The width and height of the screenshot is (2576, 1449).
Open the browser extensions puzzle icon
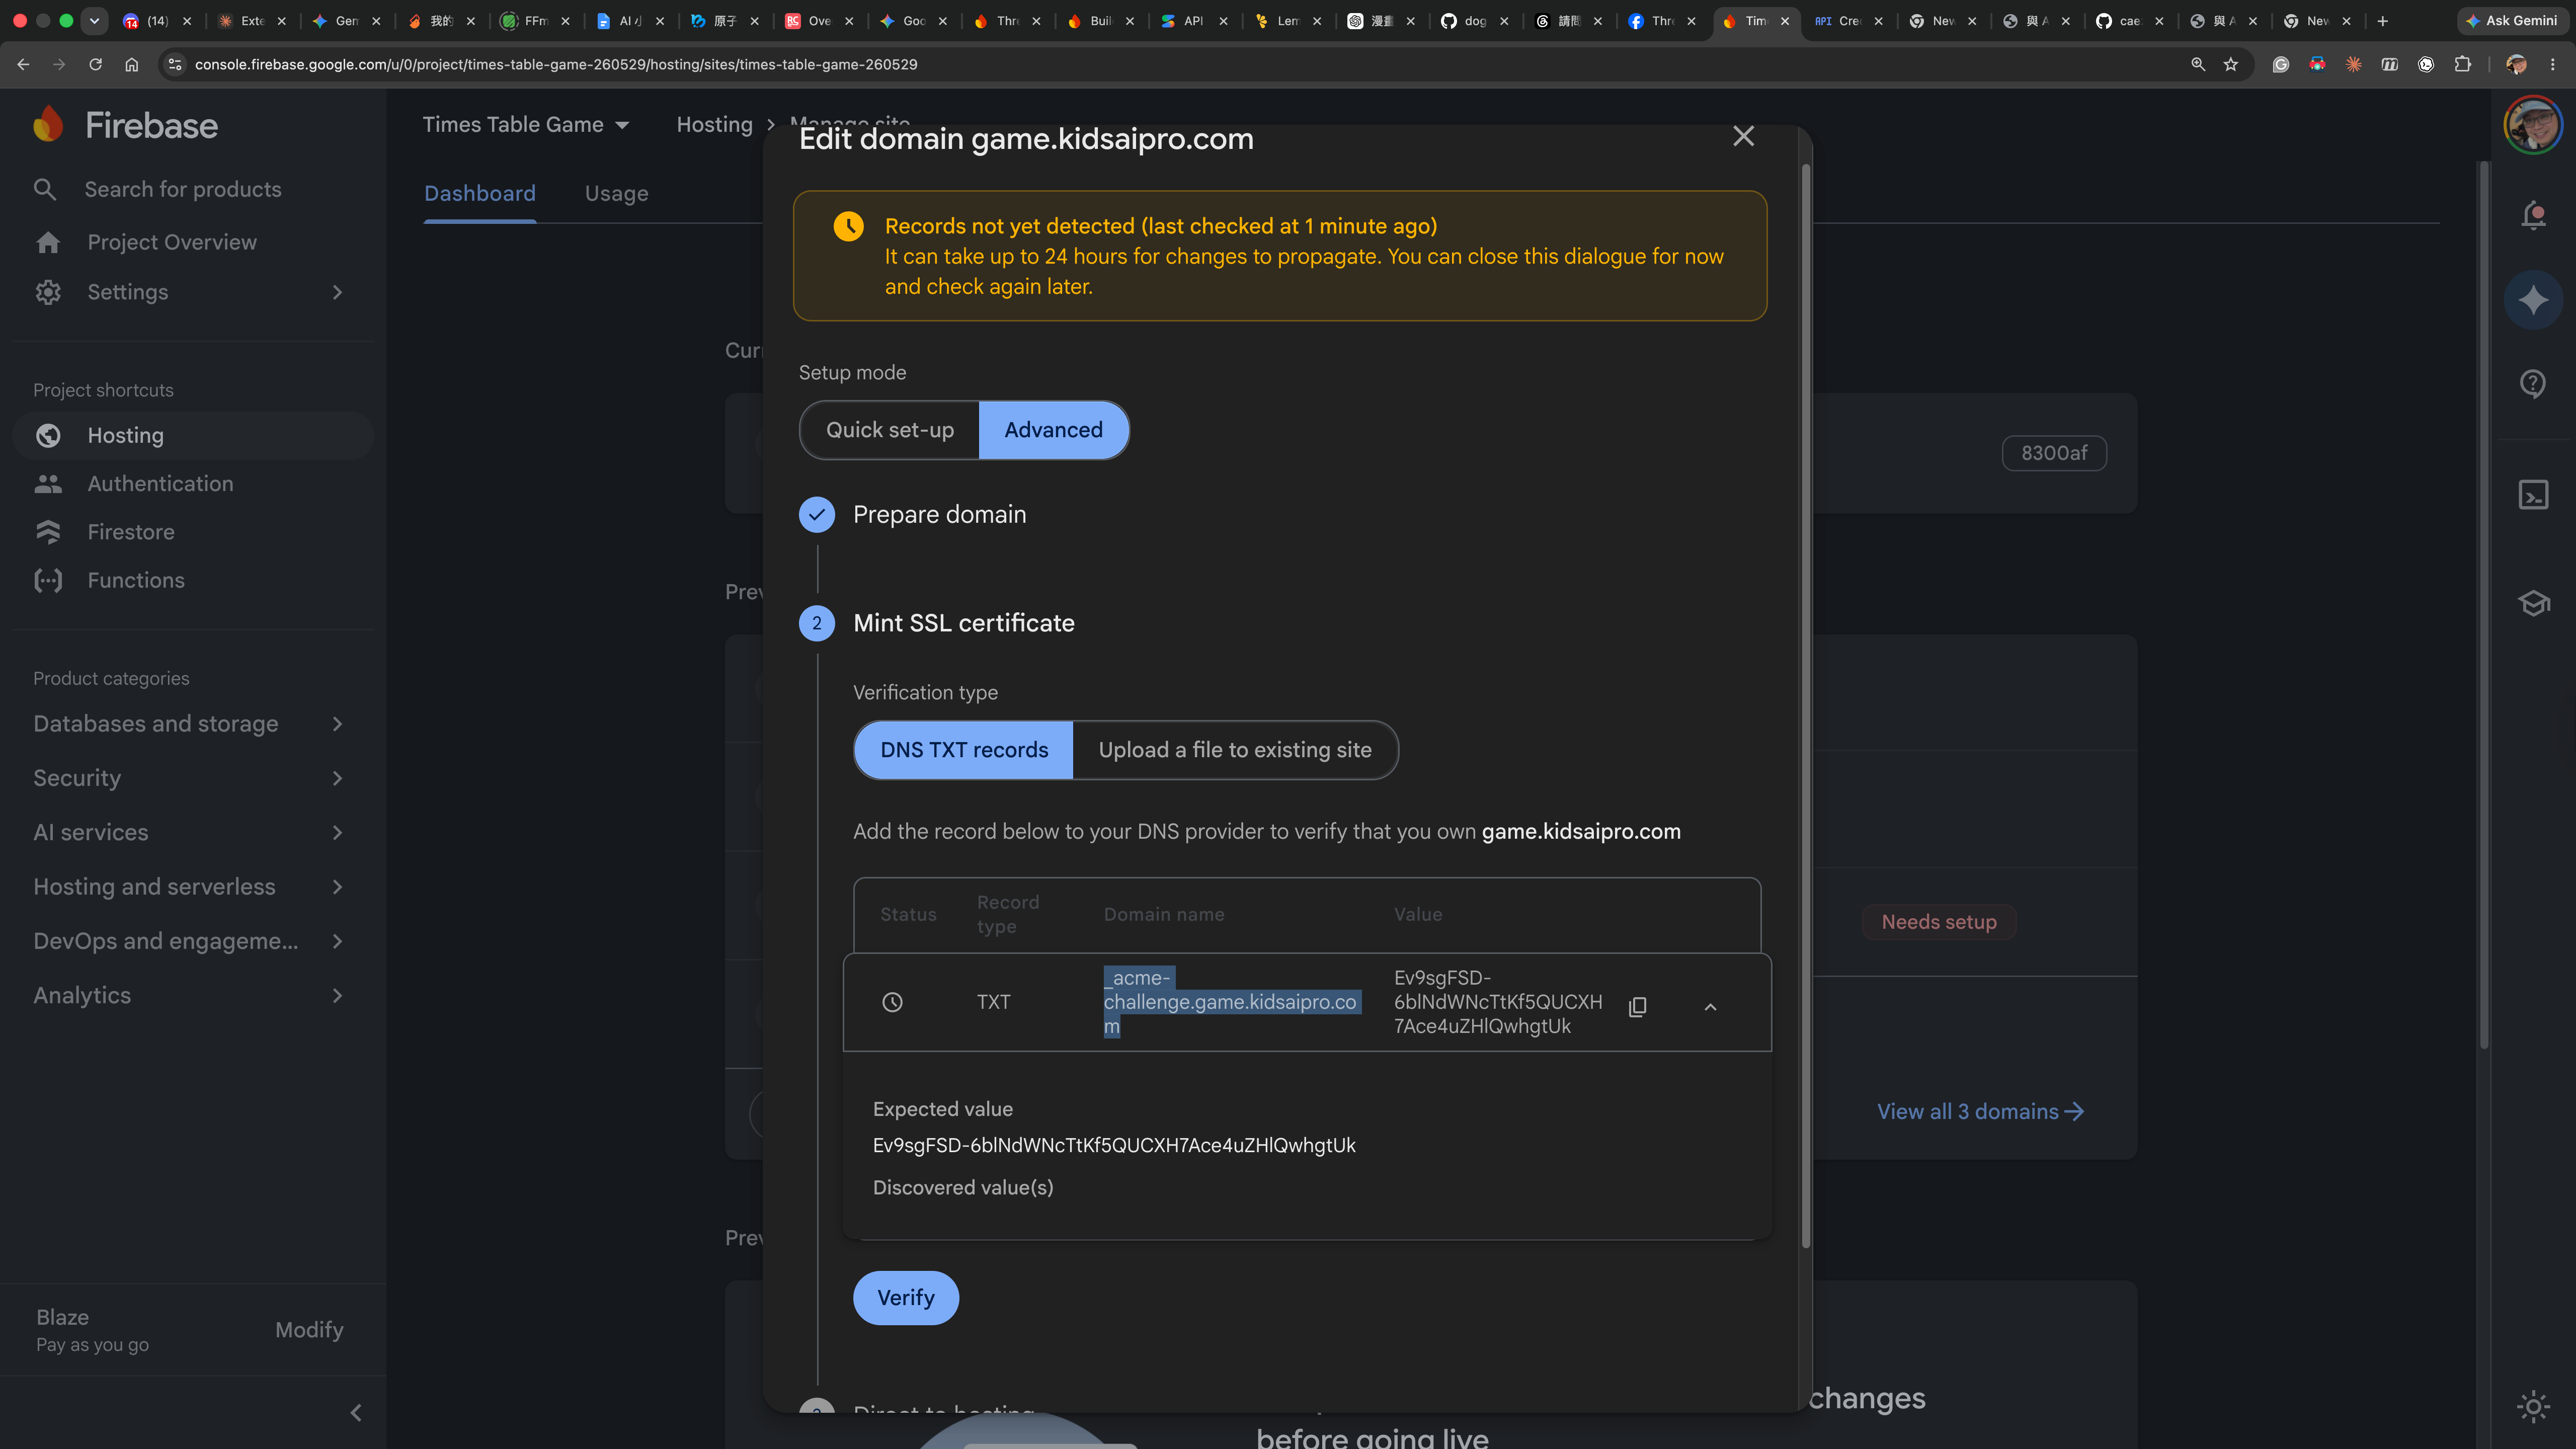pyautogui.click(x=2462, y=64)
